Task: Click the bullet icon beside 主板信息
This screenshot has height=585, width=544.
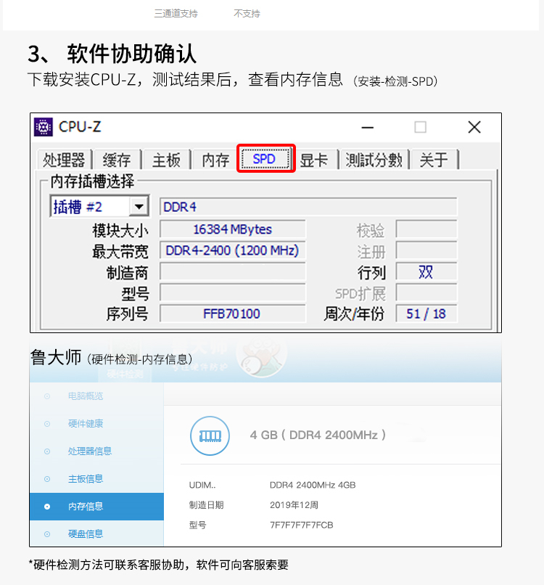Action: click(47, 479)
